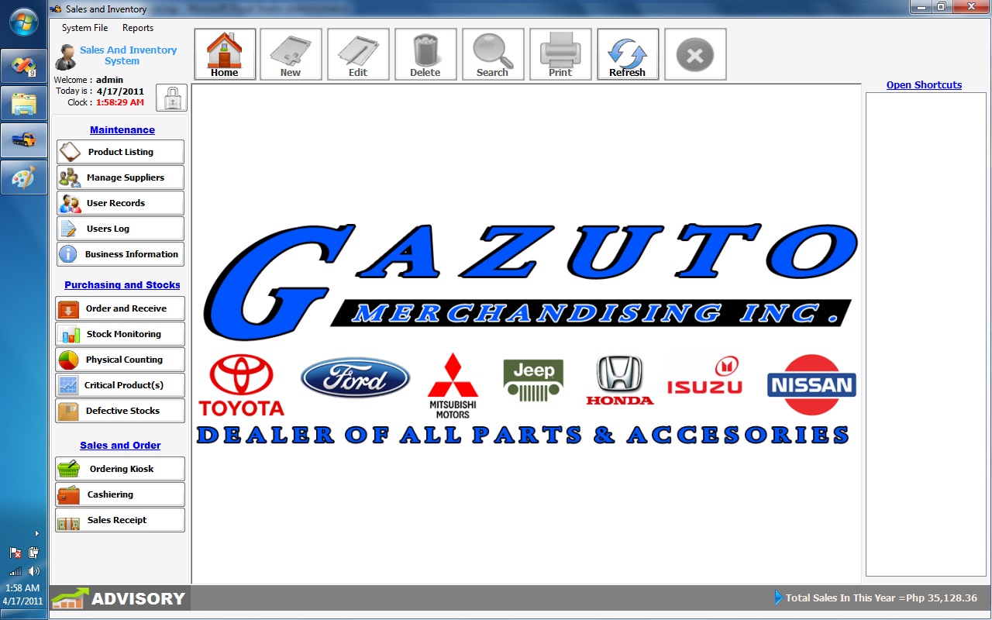Click the Delete trash can button

(425, 54)
